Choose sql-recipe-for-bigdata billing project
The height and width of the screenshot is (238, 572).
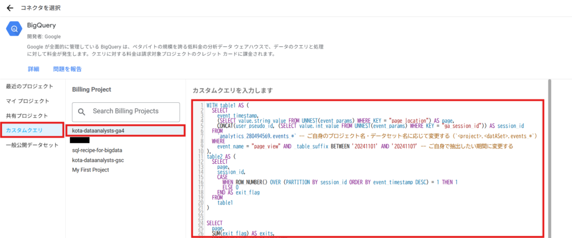click(97, 150)
